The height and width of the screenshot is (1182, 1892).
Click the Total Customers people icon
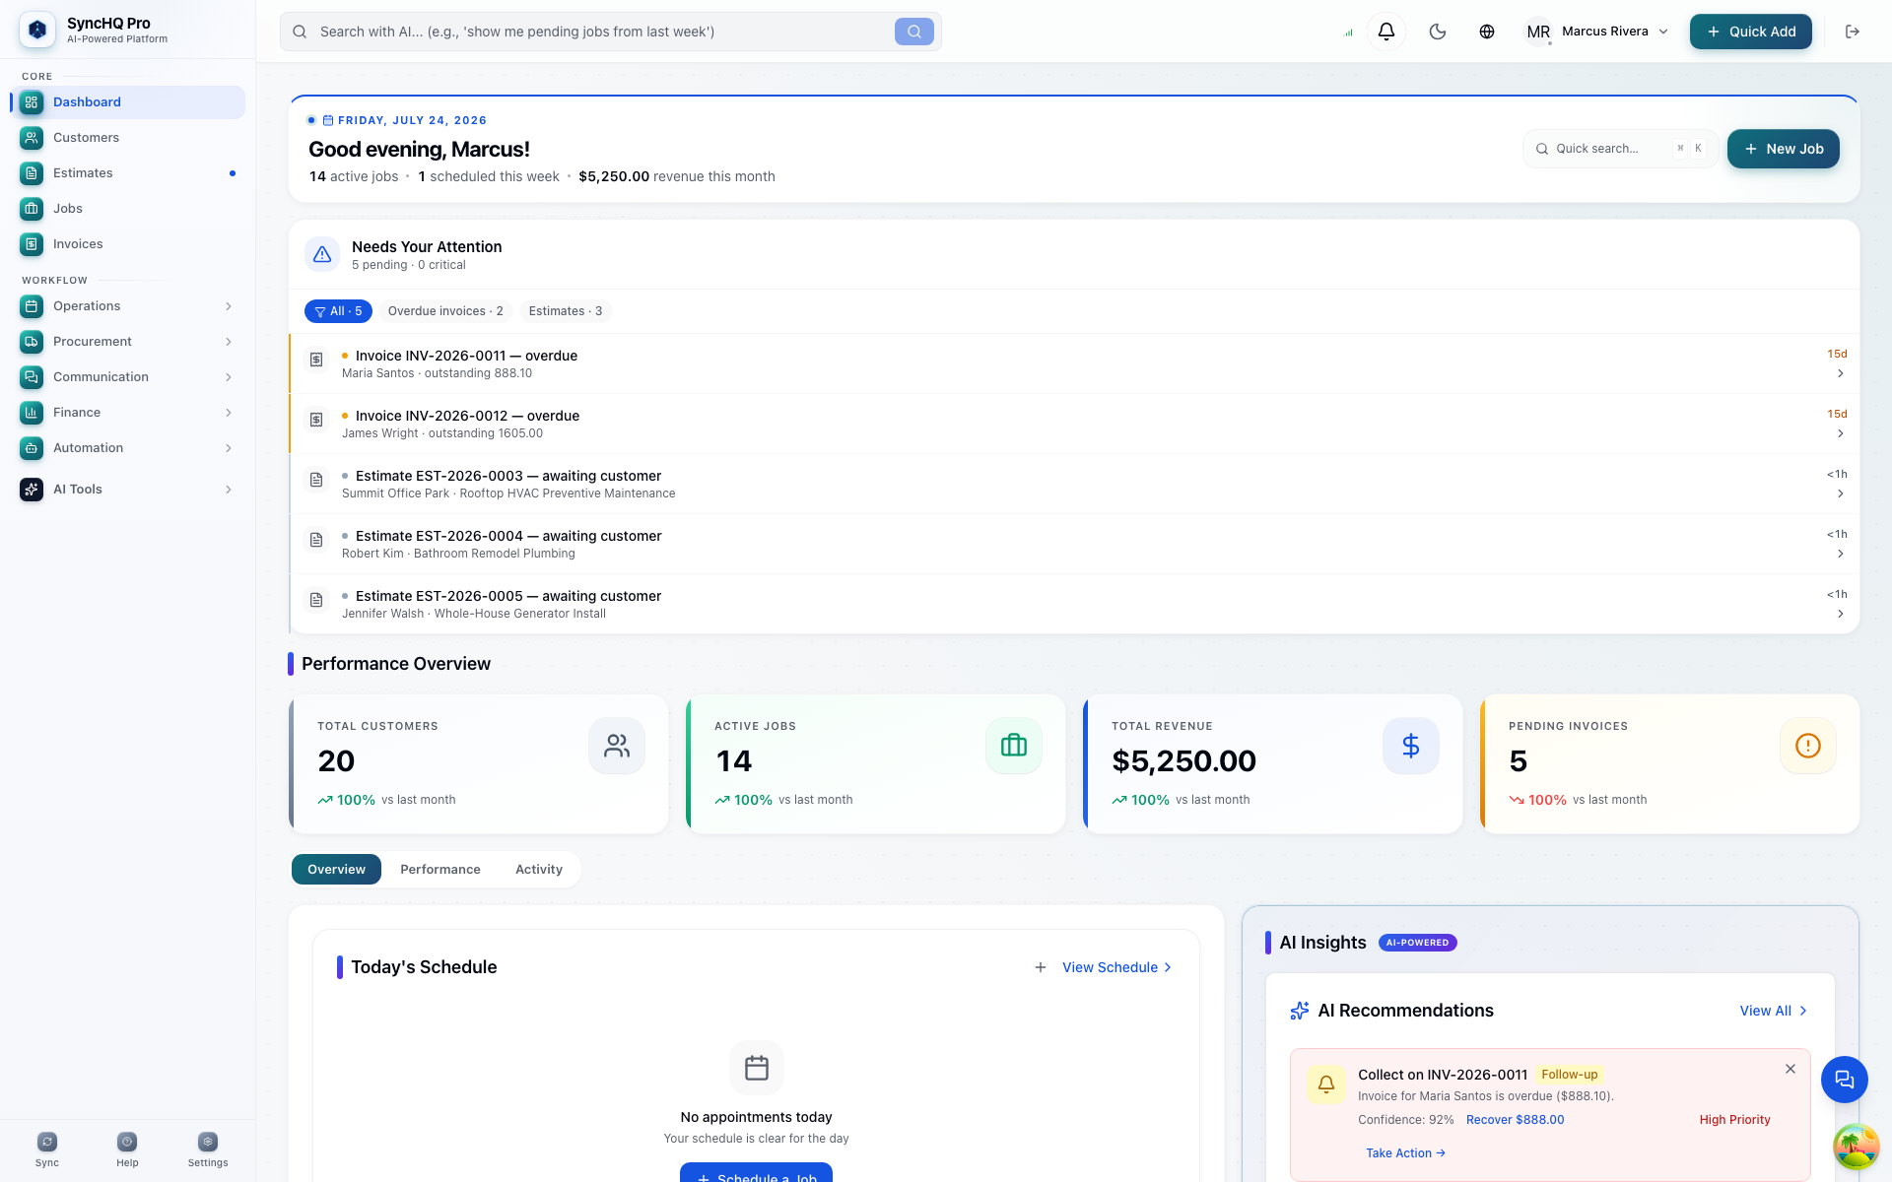[x=617, y=746]
